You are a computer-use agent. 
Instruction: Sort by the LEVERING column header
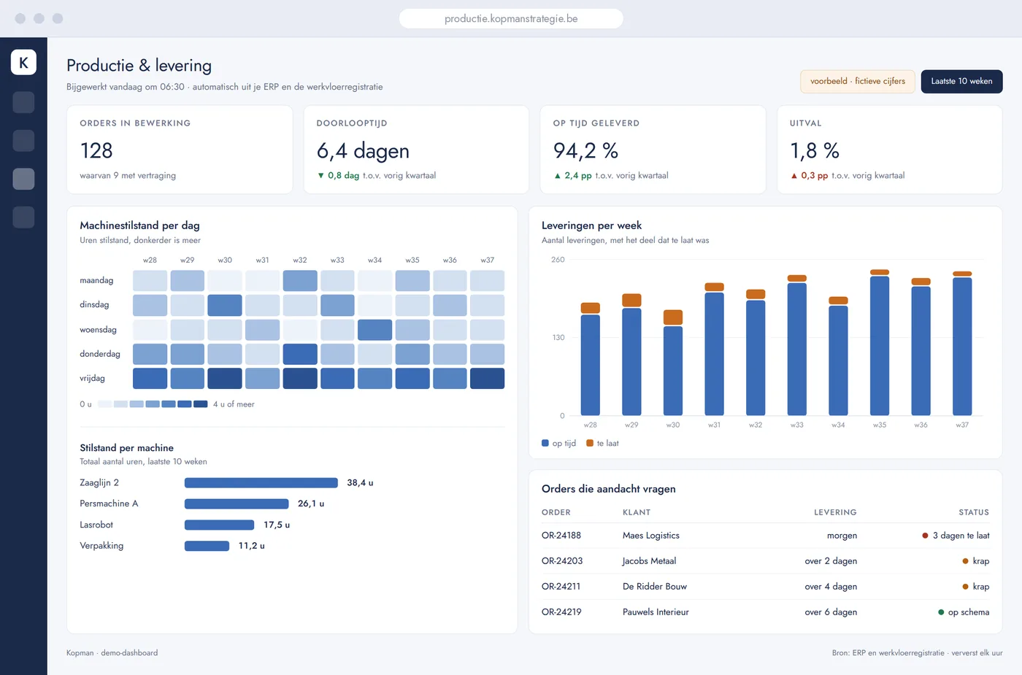835,512
